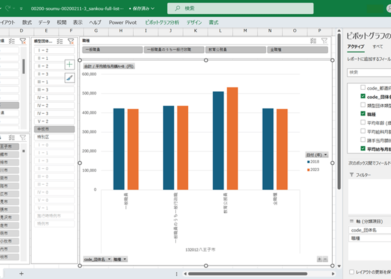Screen dimensions: 391x279
Task: Untick the 職種 field checkbox
Action: coord(363,114)
